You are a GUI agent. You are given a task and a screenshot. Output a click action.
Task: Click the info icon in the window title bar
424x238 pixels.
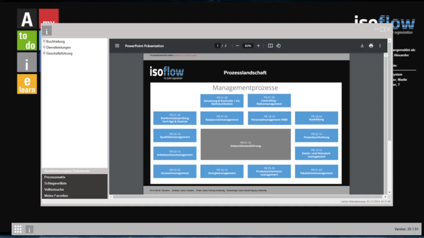[47, 31]
